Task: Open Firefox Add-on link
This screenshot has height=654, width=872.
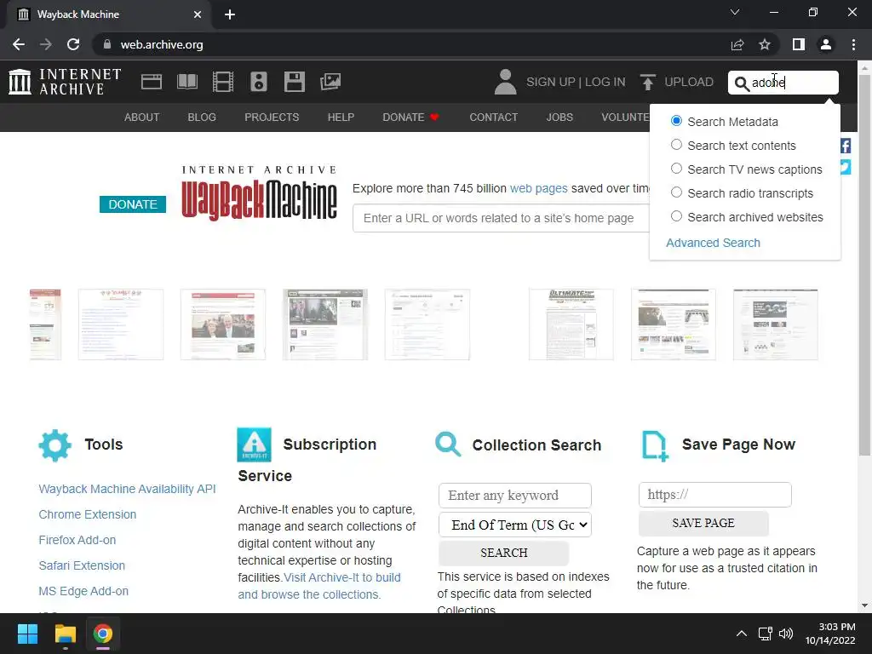Action: pyautogui.click(x=77, y=540)
